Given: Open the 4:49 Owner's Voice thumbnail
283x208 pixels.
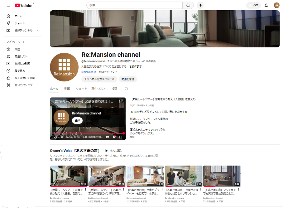Looking at the screenshot, I should coord(145,176).
